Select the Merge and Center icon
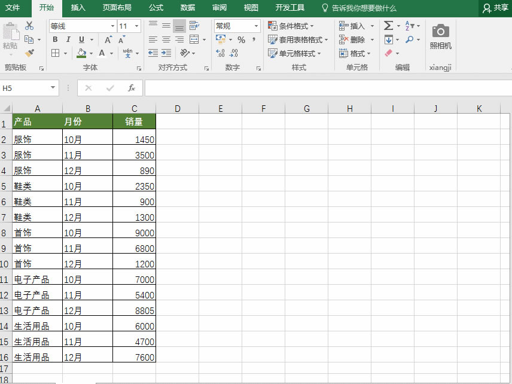This screenshot has width=512, height=384. 193,38
